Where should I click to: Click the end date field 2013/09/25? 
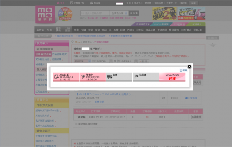point(126,61)
